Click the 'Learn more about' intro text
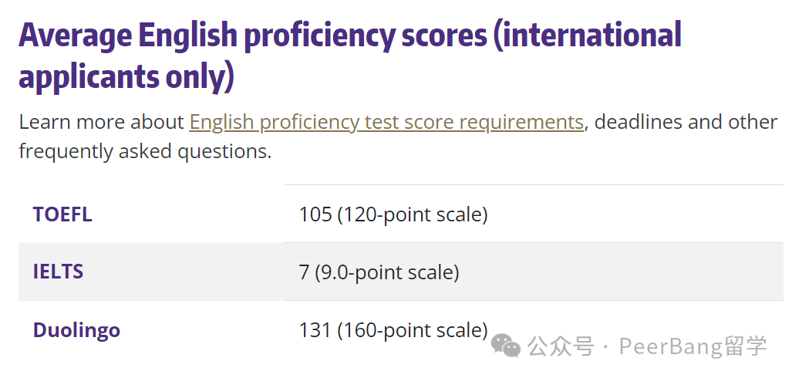This screenshot has width=792, height=378. pyautogui.click(x=102, y=123)
